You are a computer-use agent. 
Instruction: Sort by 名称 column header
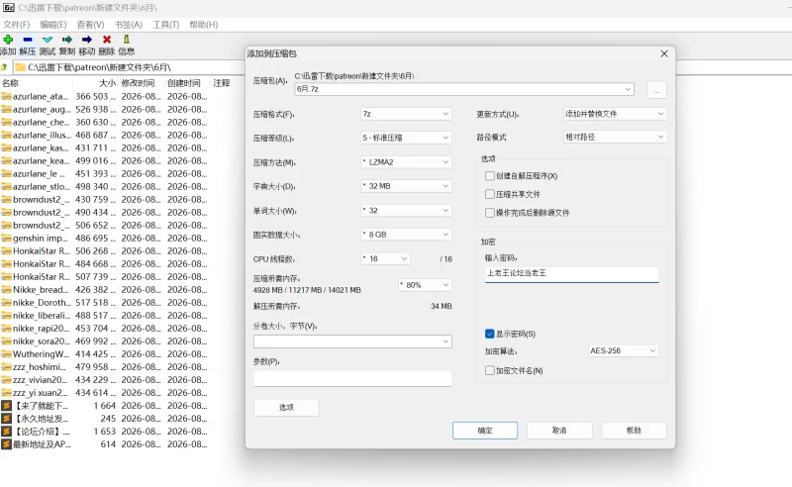10,83
